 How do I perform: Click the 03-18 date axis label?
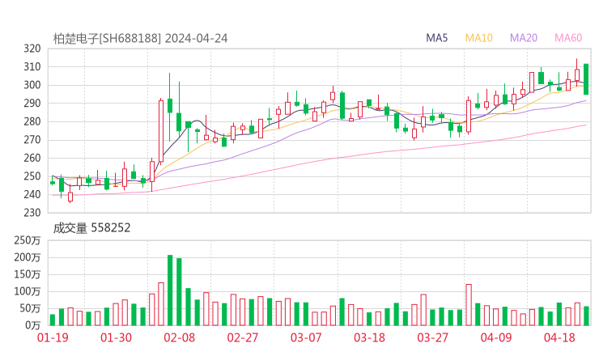[369, 337]
